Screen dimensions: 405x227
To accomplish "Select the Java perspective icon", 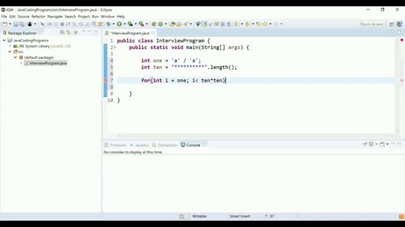I will (x=399, y=24).
